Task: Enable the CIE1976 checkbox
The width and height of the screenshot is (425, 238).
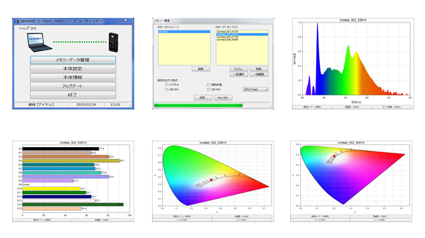Action: (209, 90)
